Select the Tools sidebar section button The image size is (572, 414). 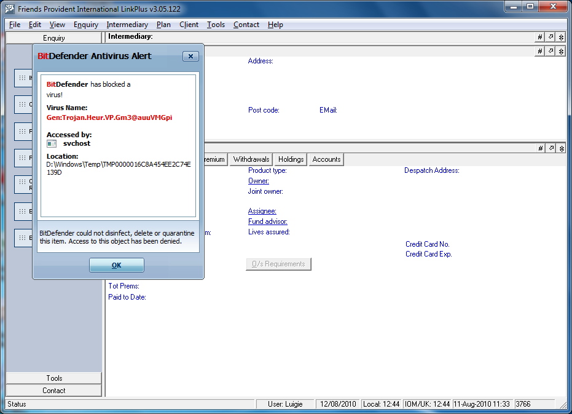pos(54,378)
